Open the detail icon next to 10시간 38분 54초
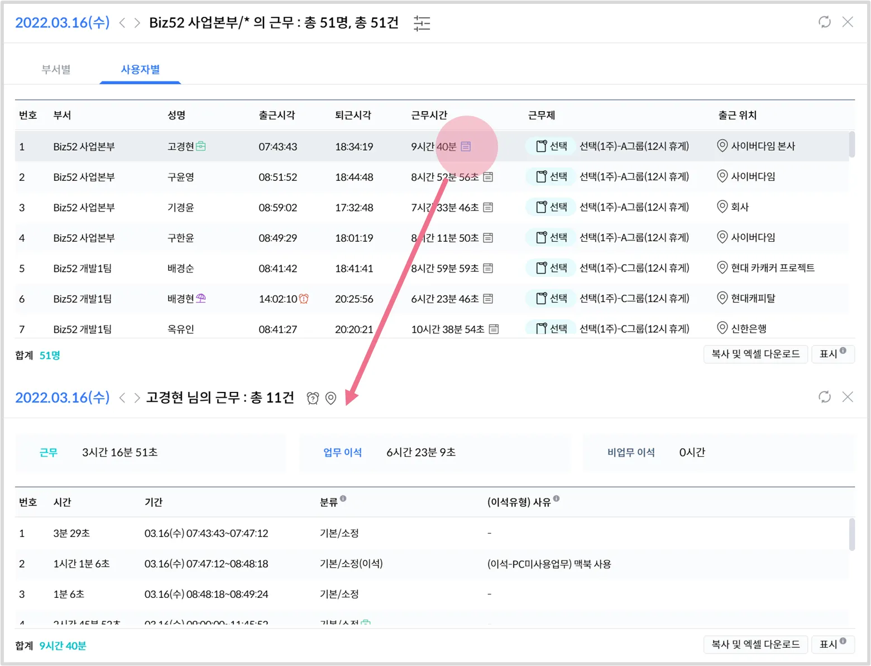871x666 pixels. pyautogui.click(x=494, y=329)
